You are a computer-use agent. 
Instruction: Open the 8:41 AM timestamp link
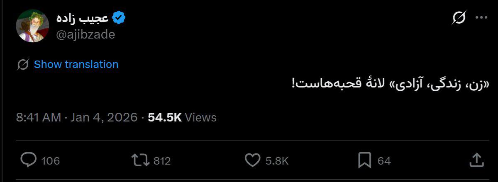coord(39,117)
